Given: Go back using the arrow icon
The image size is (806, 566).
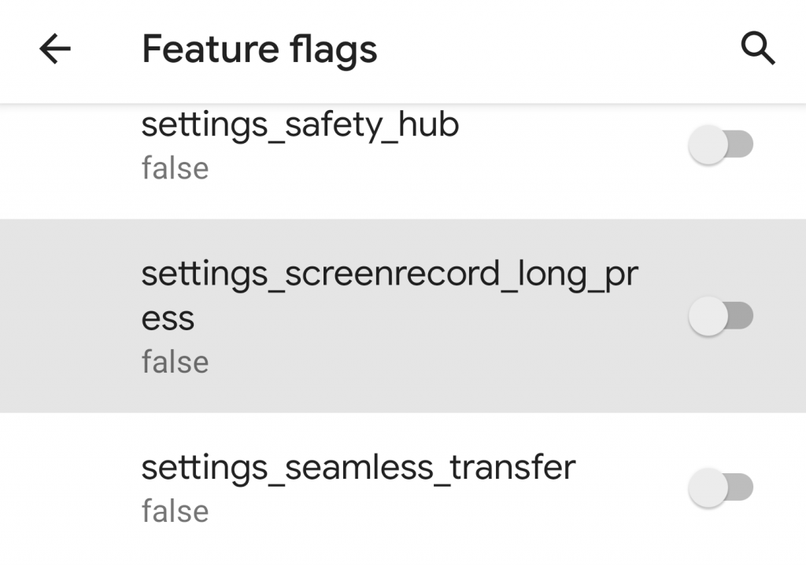Looking at the screenshot, I should [55, 50].
